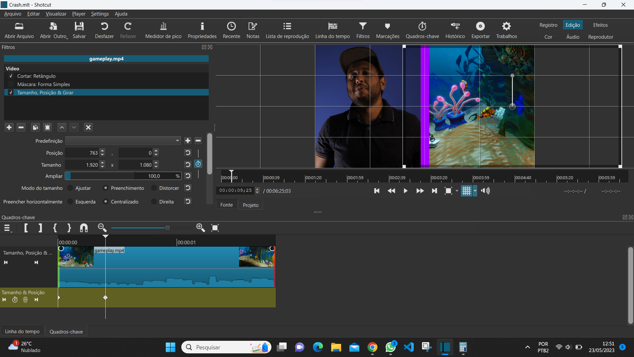Select Distorcer size mode
634x357 pixels.
(154, 188)
